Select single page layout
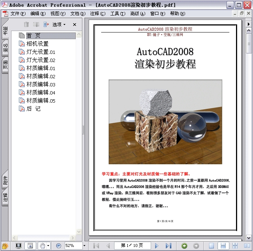253x251 pixels. [211, 246]
